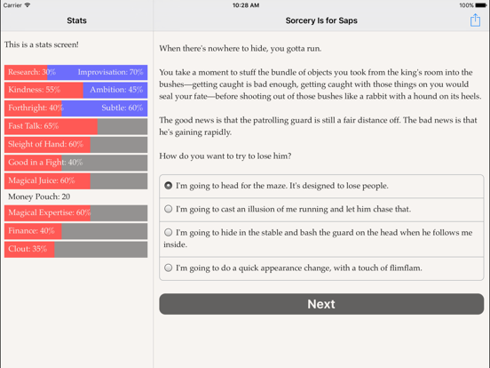Select the head for the maze option
The height and width of the screenshot is (368, 490).
[x=321, y=186]
